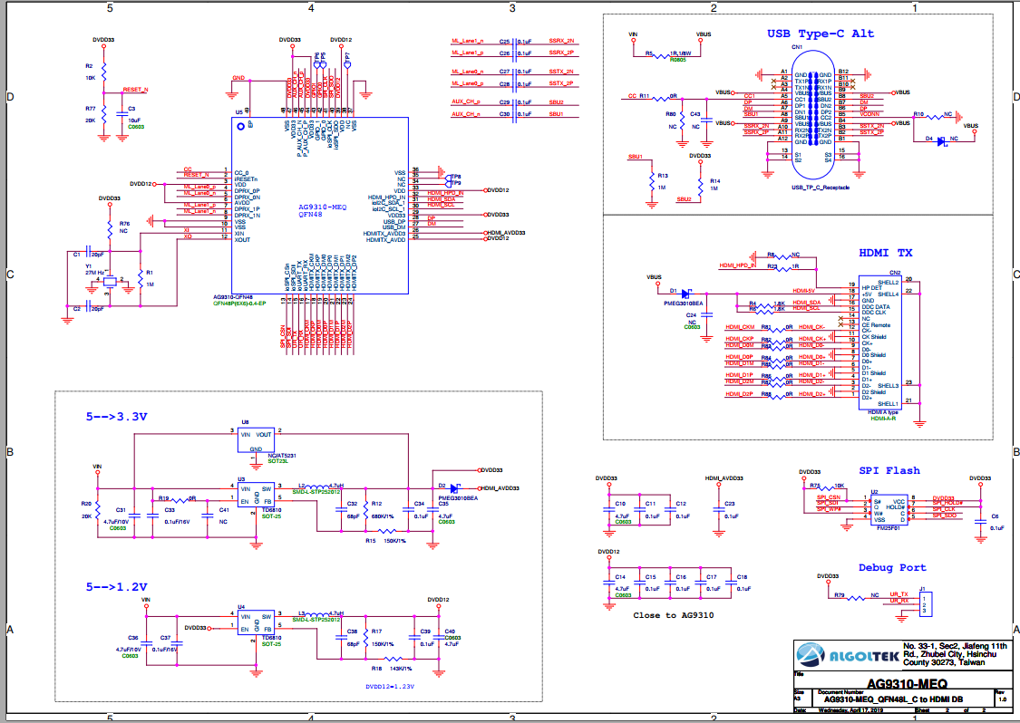
Task: Click the "HDMI TX" section heading
Action: [885, 253]
